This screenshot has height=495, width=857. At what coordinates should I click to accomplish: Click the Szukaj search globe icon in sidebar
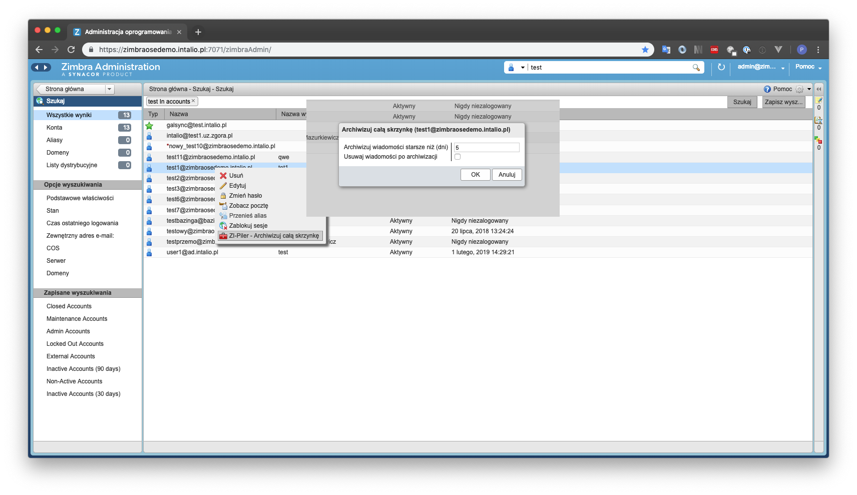point(40,101)
